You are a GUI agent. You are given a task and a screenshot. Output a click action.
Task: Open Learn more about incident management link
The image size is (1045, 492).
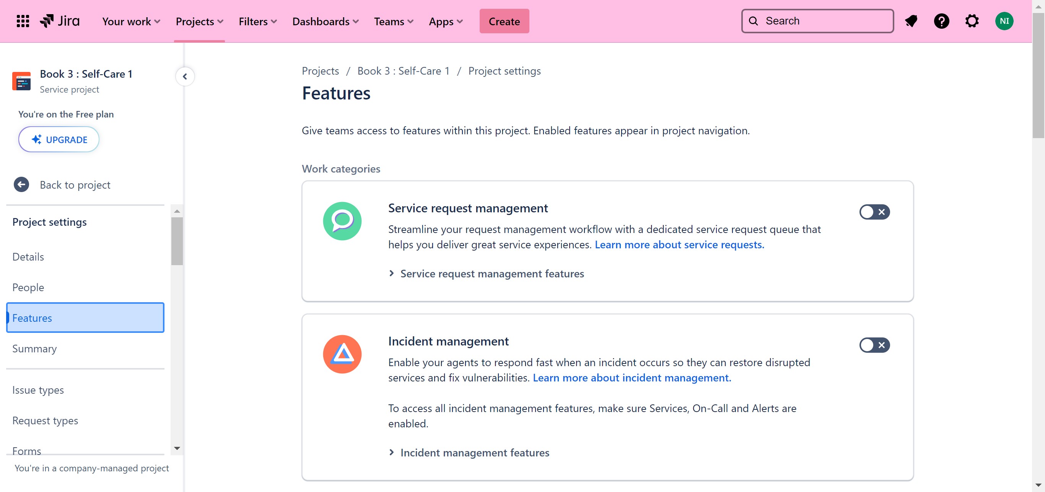[x=632, y=378]
